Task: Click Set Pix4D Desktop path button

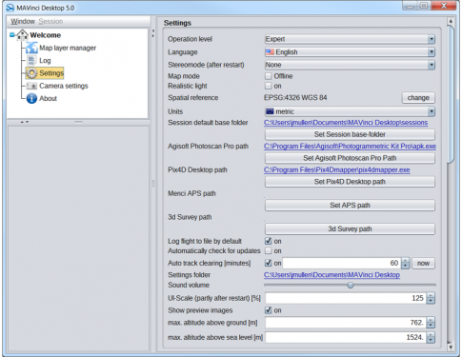Action: coord(350,182)
